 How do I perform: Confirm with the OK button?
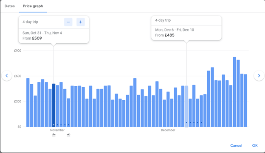(x=255, y=145)
